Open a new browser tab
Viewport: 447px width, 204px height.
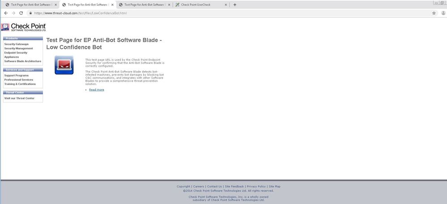tap(235, 4)
